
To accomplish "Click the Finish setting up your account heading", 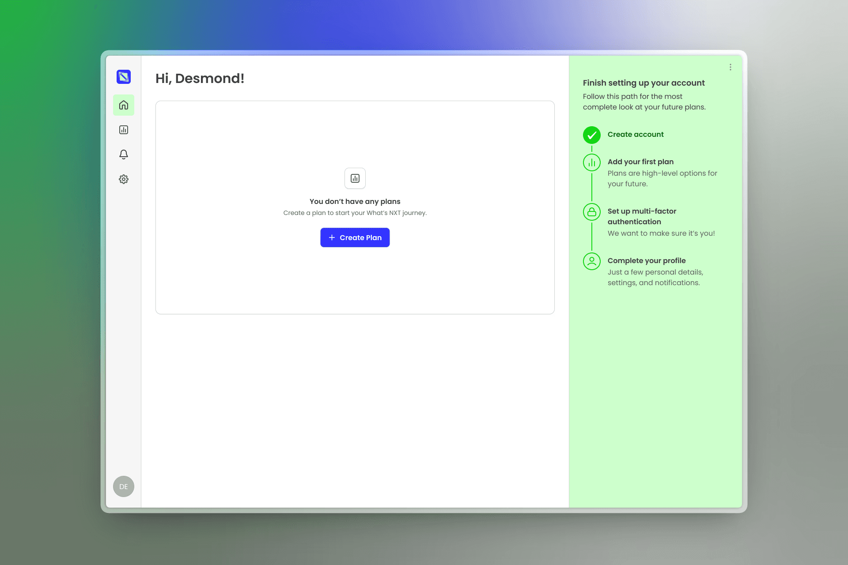I will click(x=644, y=83).
